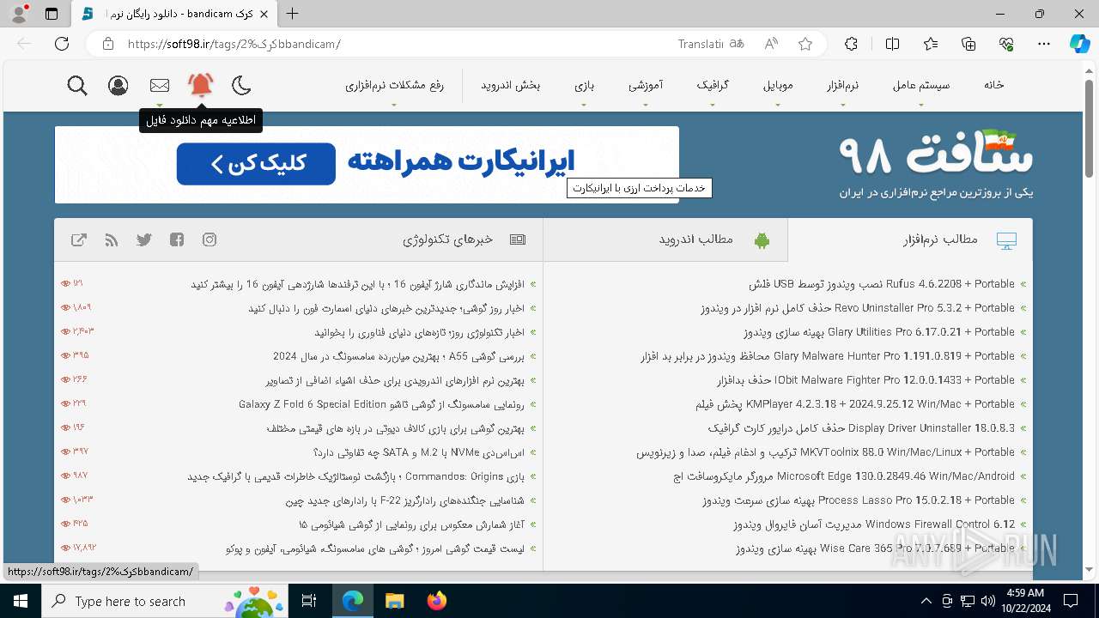Open the volume control in system tray
Screen dimensions: 1099x618
[x=987, y=601]
